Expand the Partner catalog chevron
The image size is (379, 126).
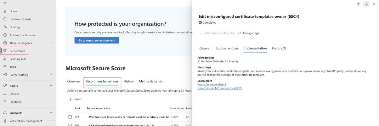(x=51, y=75)
